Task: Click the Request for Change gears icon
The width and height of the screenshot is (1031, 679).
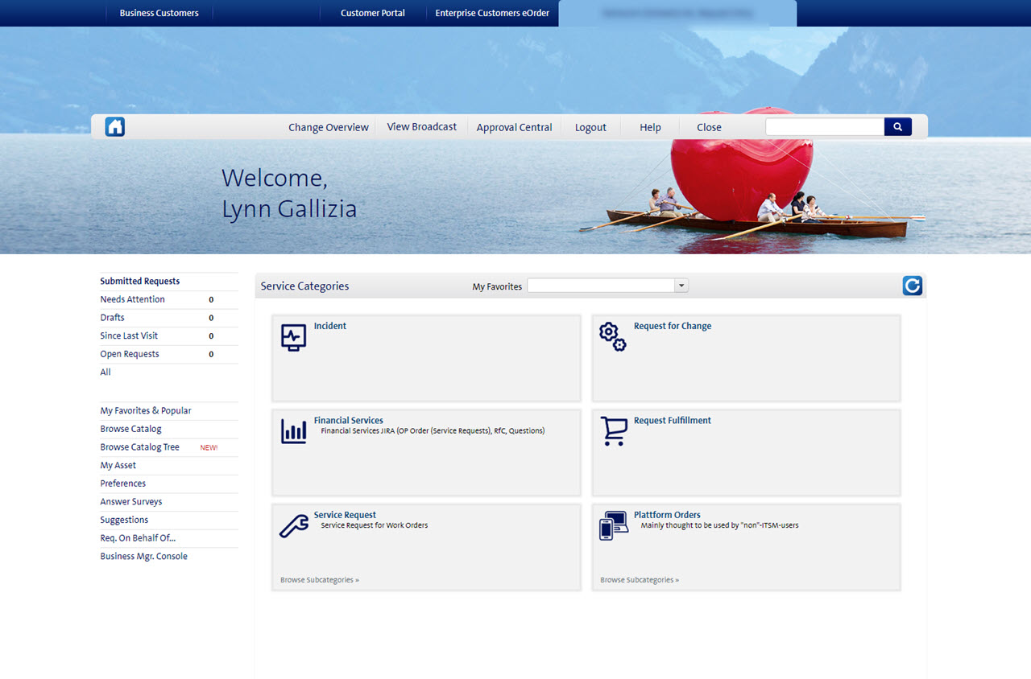Action: [x=612, y=336]
